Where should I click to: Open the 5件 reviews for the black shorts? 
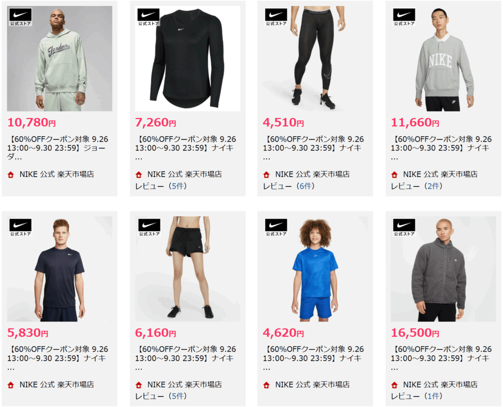click(178, 396)
